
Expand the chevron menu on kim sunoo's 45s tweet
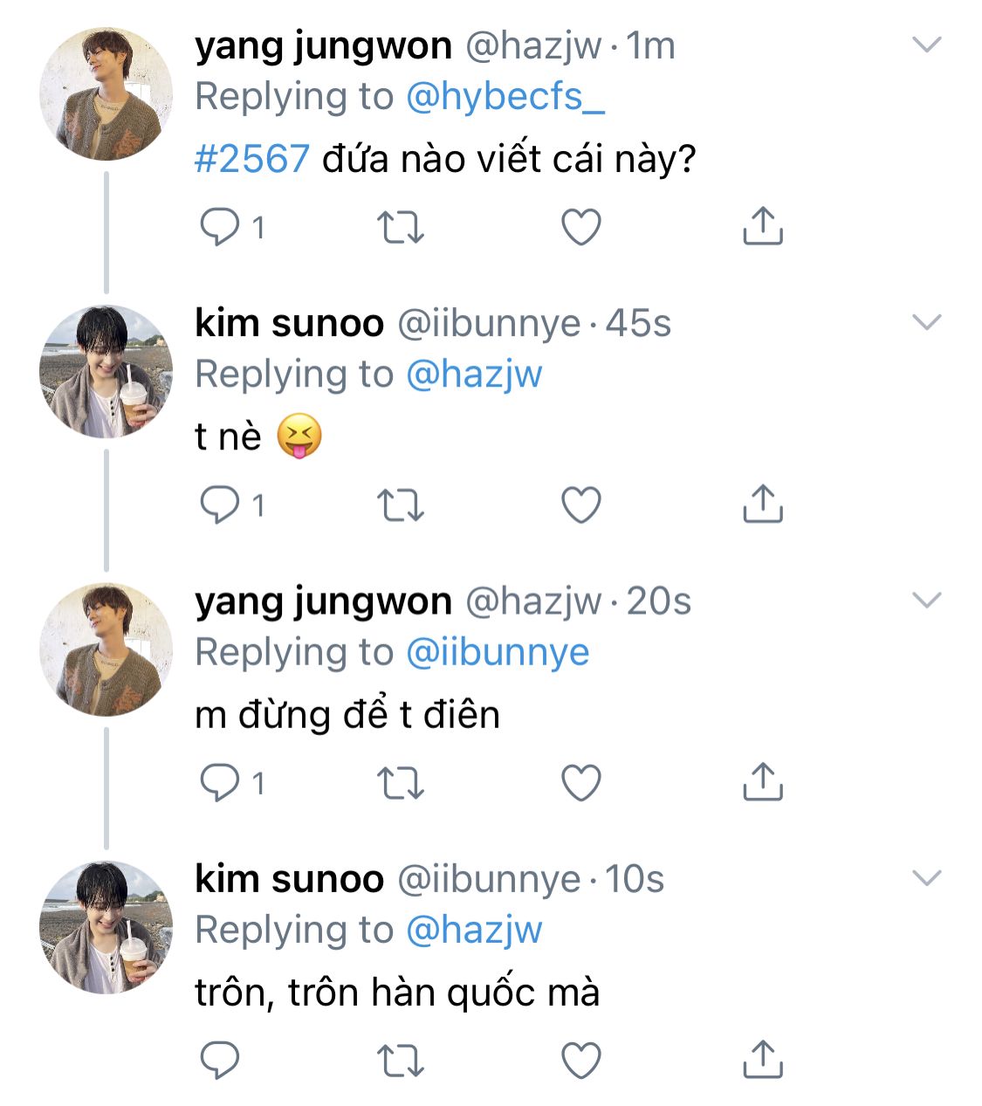point(926,322)
